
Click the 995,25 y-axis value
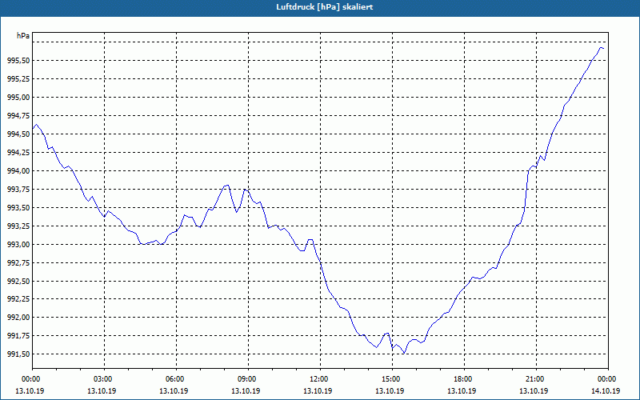[x=18, y=78]
